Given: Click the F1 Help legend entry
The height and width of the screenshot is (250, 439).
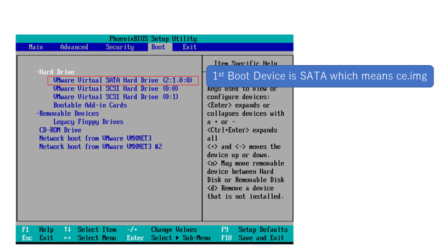Looking at the screenshot, I should pos(38,230).
